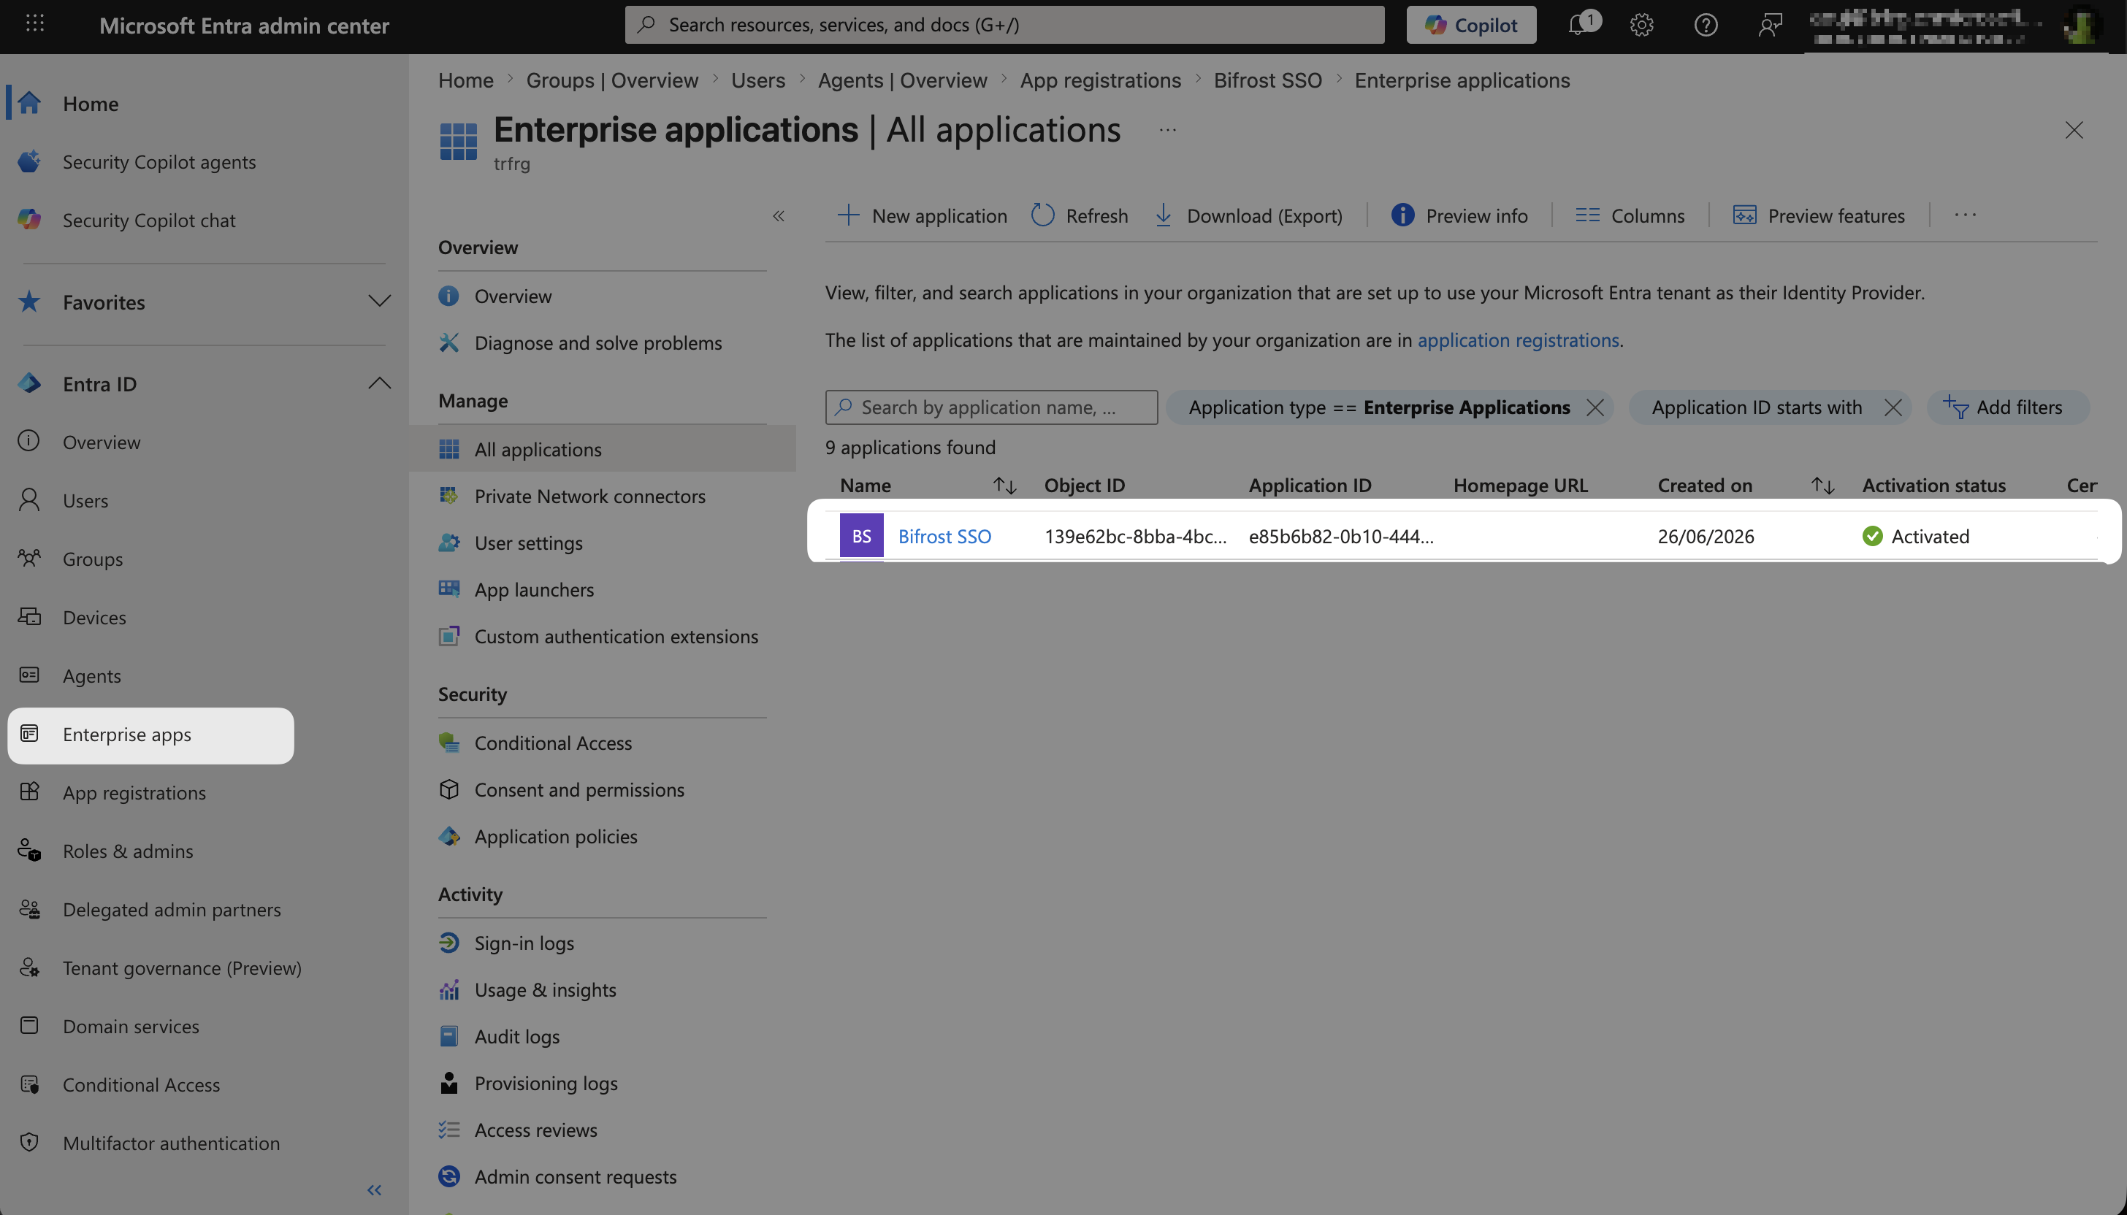Open User settings
This screenshot has height=1215, width=2127.
pyautogui.click(x=528, y=543)
